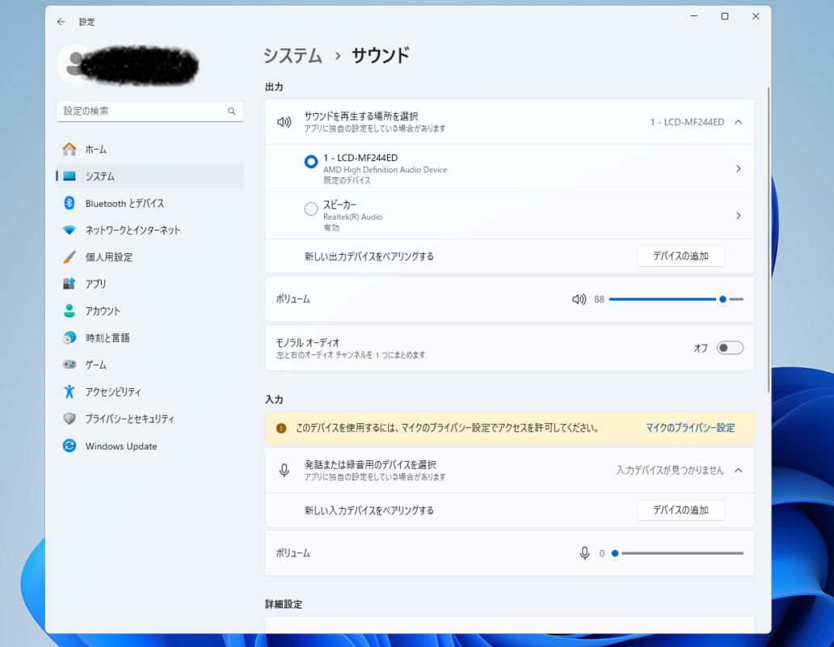
Task: Click the System monitor icon
Action: (x=69, y=176)
